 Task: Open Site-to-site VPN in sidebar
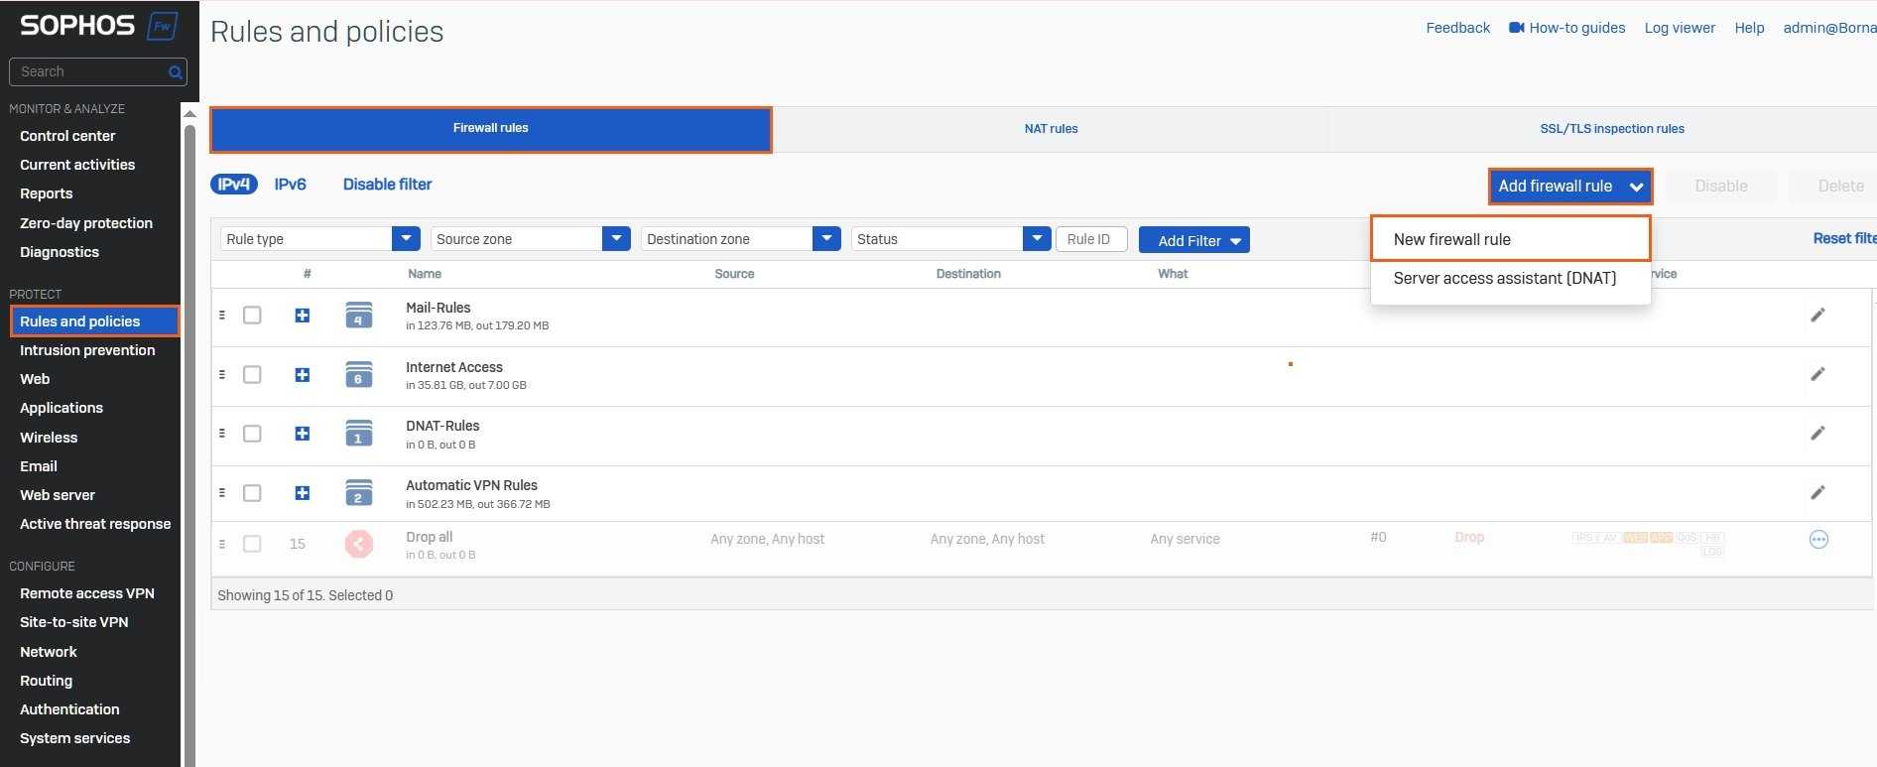click(x=73, y=622)
